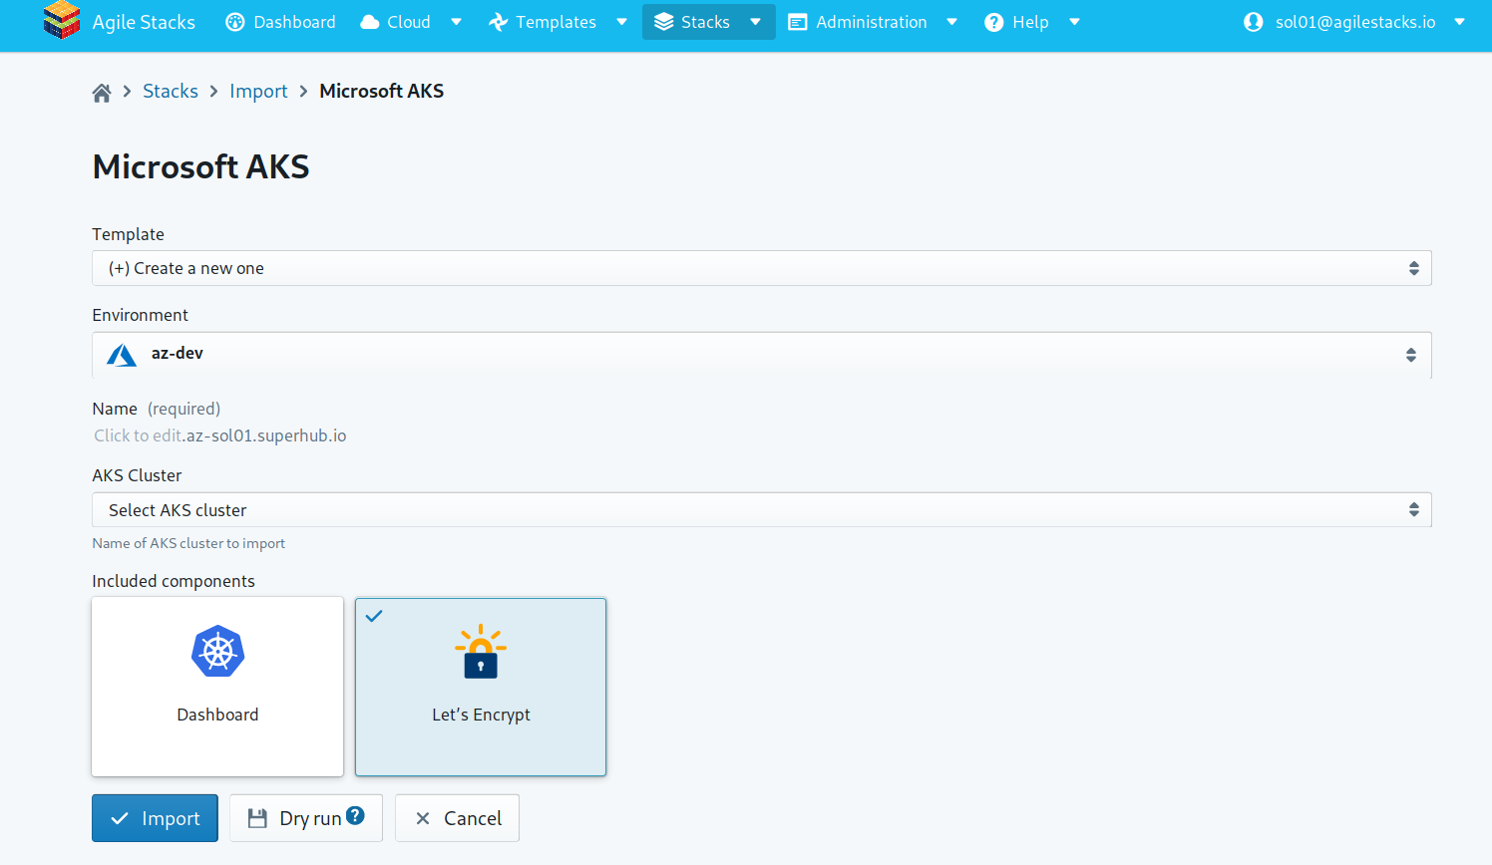Viewport: 1492px width, 865px height.
Task: Select the Dashboard component card
Action: [x=217, y=687]
